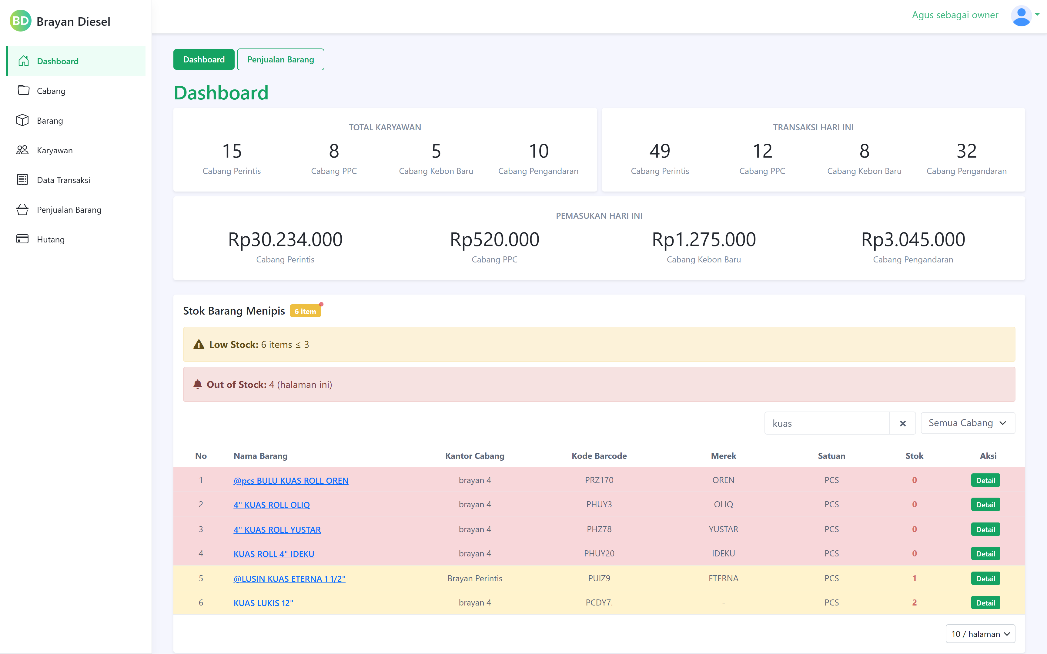
Task: Click the Karyawan people icon
Action: pyautogui.click(x=22, y=150)
